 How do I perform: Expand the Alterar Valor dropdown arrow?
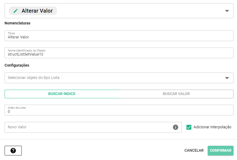pyautogui.click(x=227, y=11)
